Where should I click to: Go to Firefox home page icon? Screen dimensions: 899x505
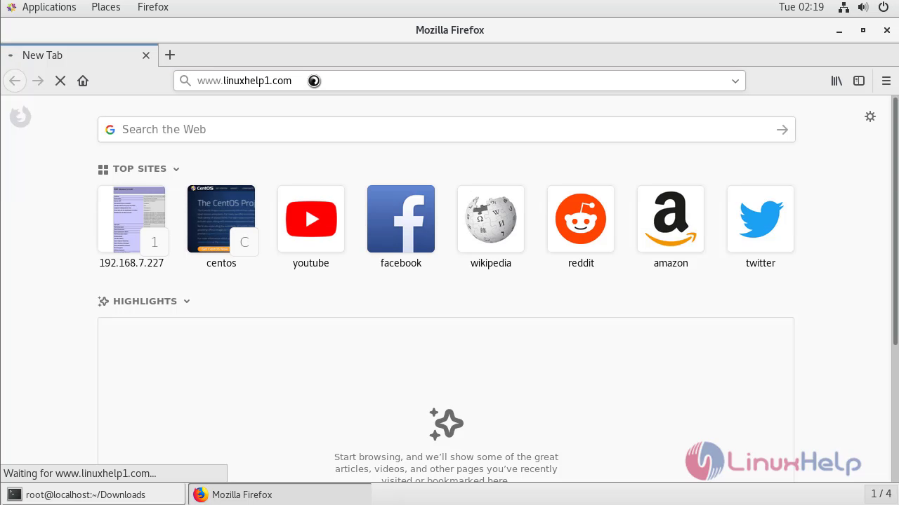83,81
